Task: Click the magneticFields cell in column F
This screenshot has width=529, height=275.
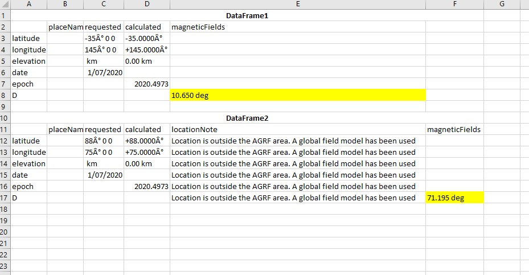Action: (454, 130)
